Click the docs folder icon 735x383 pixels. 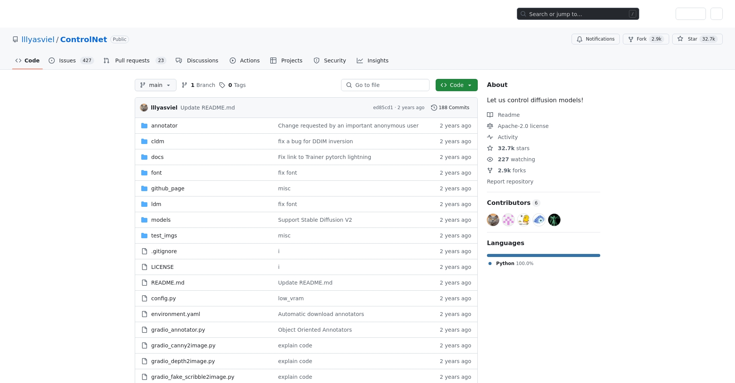tap(144, 157)
